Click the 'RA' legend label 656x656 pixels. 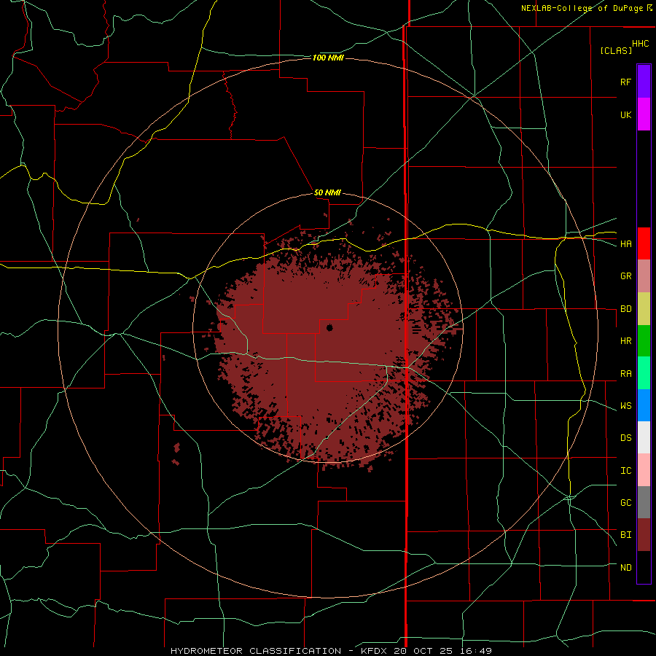625,374
